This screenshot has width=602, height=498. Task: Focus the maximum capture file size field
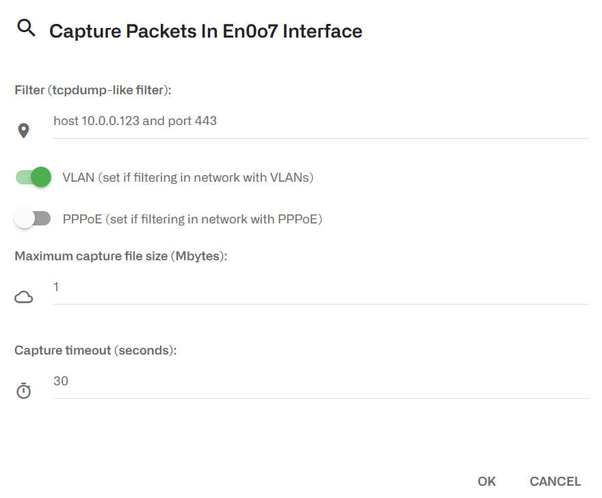[x=320, y=288]
